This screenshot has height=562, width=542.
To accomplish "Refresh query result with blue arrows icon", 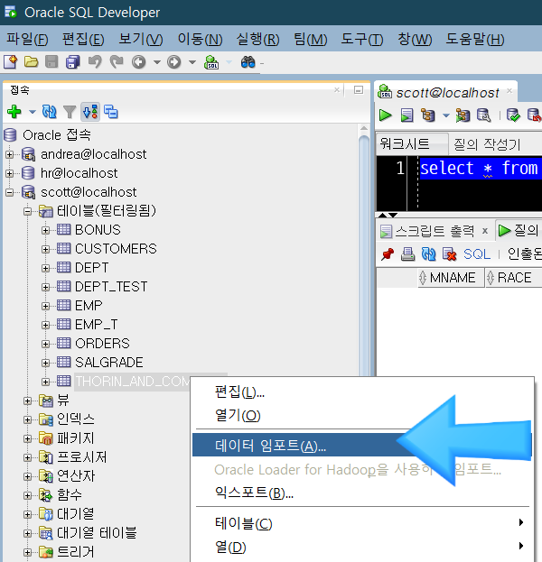I will point(428,254).
